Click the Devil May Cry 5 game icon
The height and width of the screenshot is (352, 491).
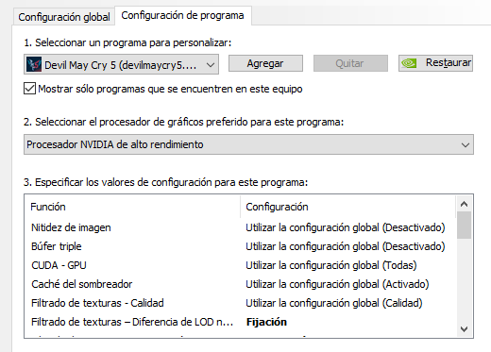[x=34, y=64]
